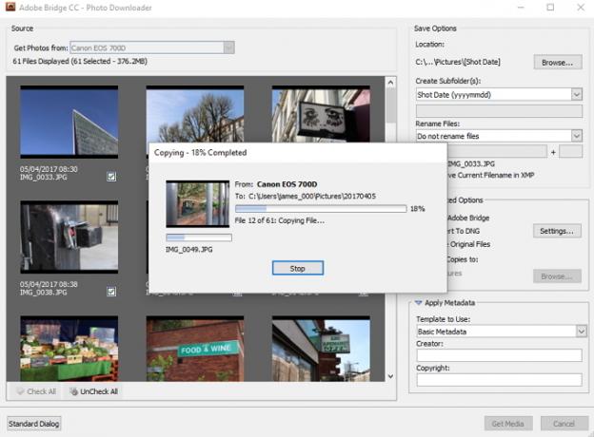Toggle checkbox for IMG_0038.JPG
This screenshot has height=437, width=594.
[x=111, y=292]
